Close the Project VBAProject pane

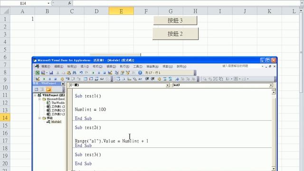(x=63, y=84)
